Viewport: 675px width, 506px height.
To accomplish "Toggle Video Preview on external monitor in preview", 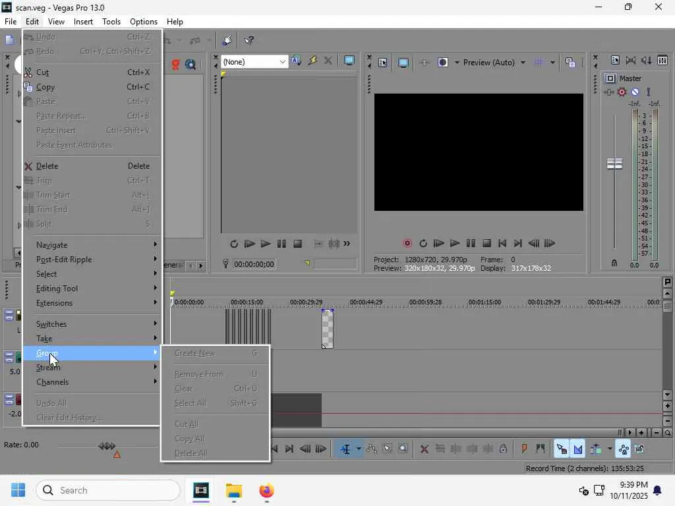I will point(403,63).
